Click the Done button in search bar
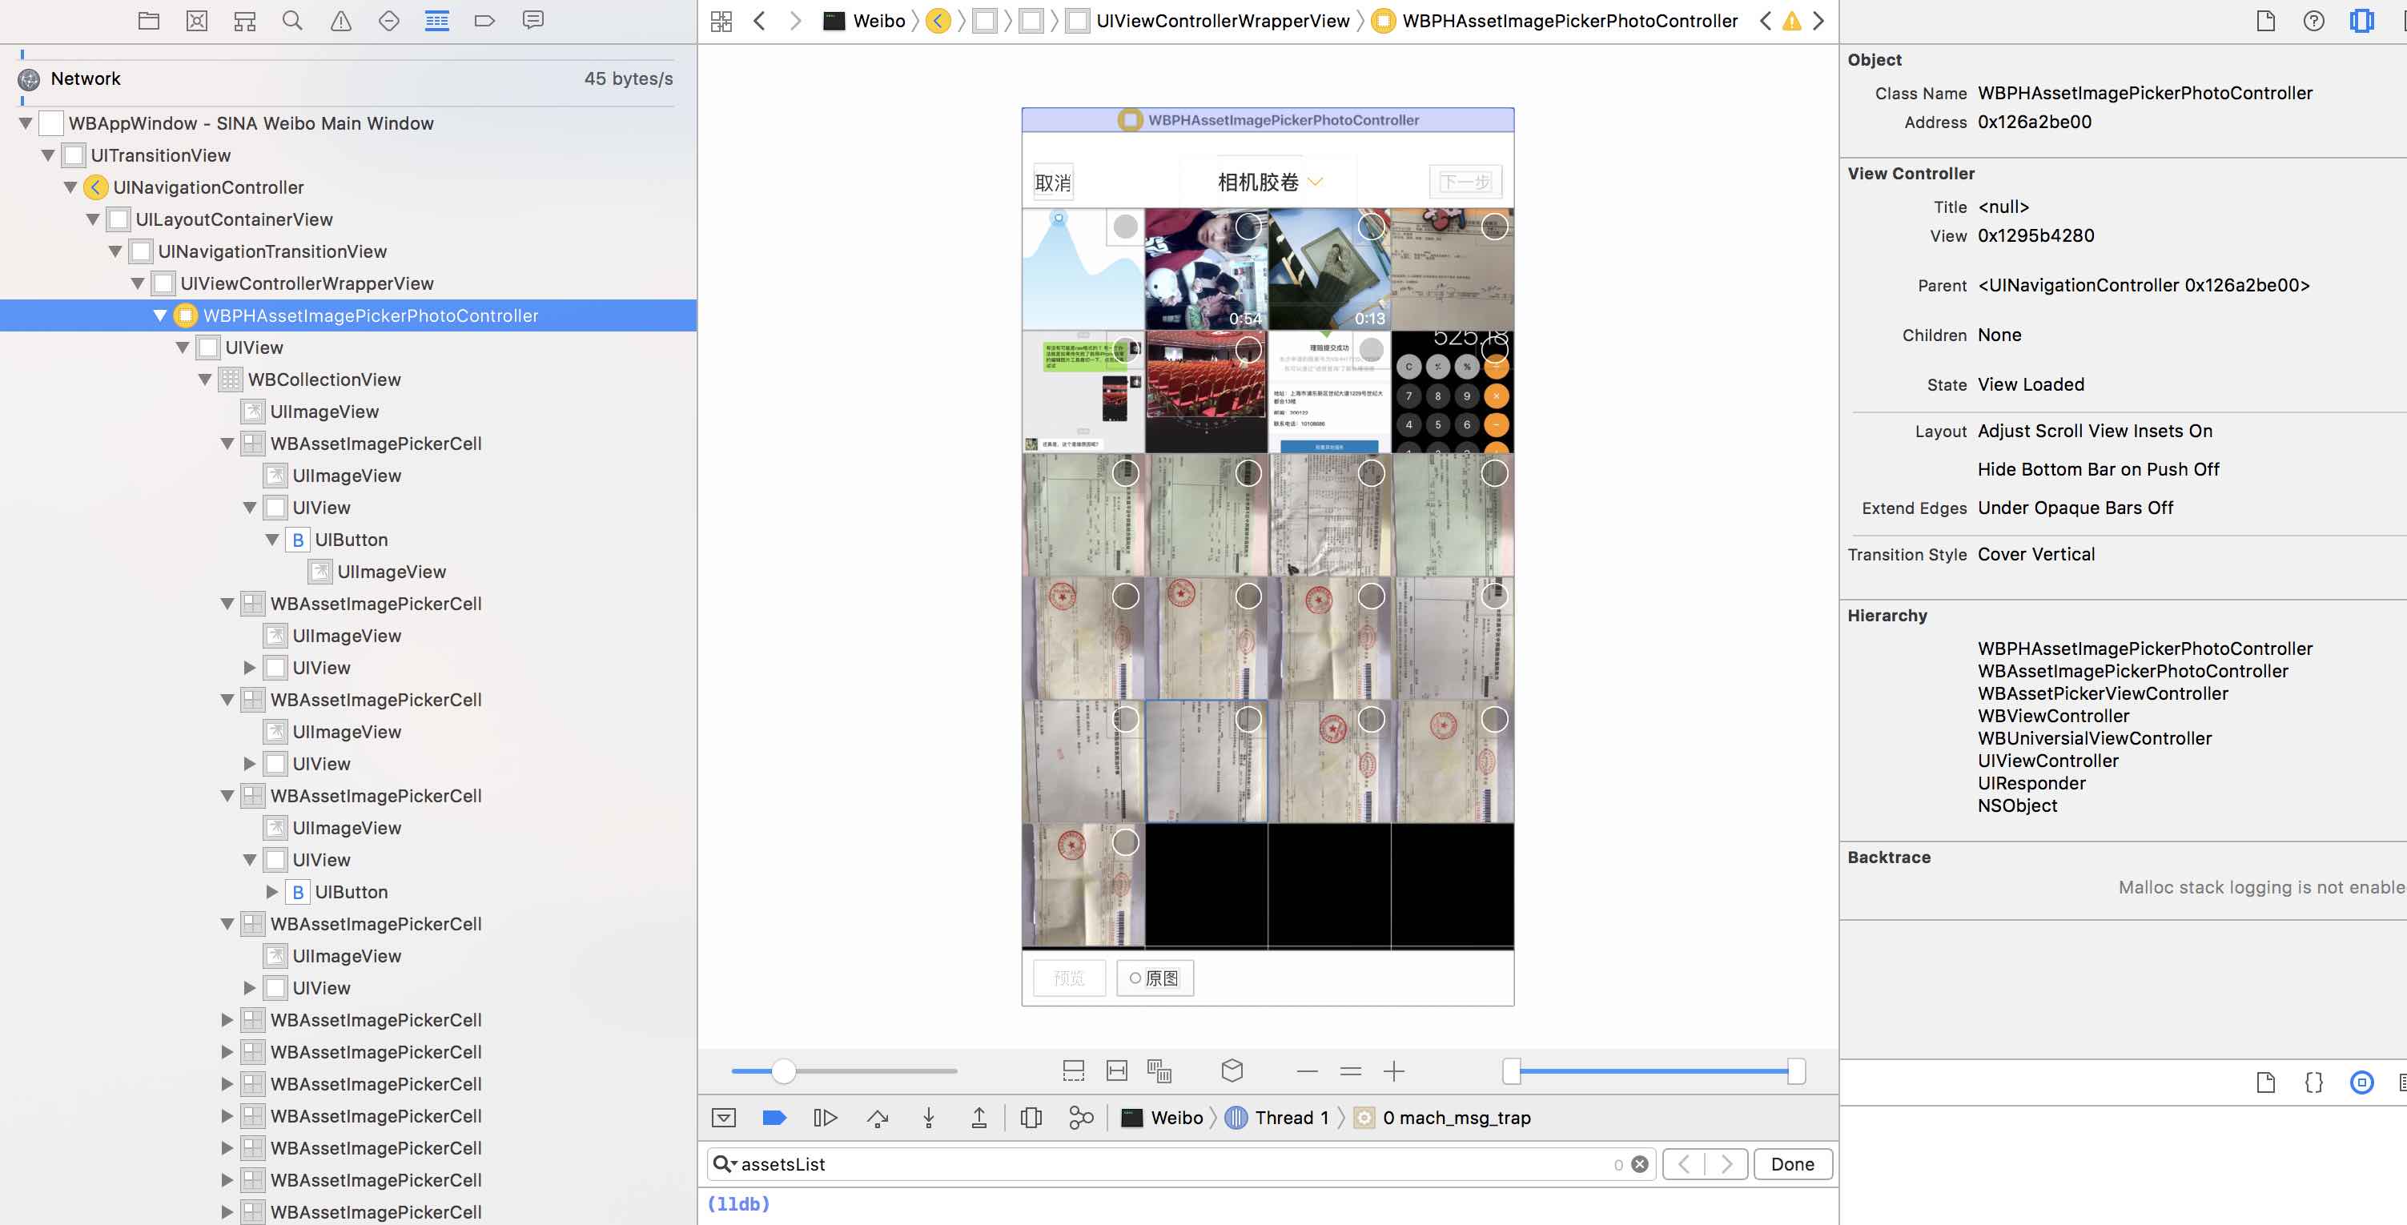The image size is (2407, 1225). pyautogui.click(x=1791, y=1164)
